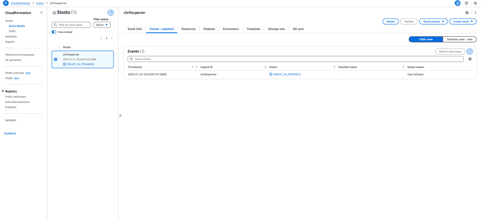481x221 pixels.
Task: Refresh the Stacks list
Action: (x=110, y=12)
